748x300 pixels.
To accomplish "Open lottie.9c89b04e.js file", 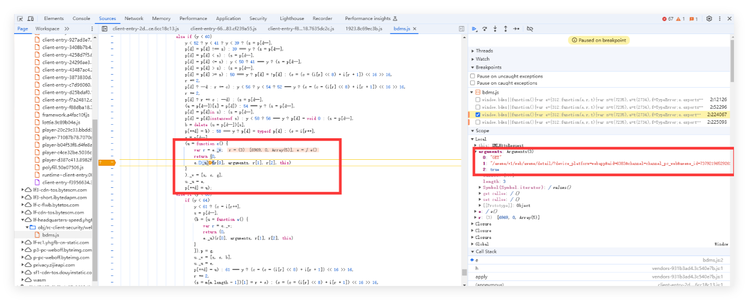I will point(62,122).
